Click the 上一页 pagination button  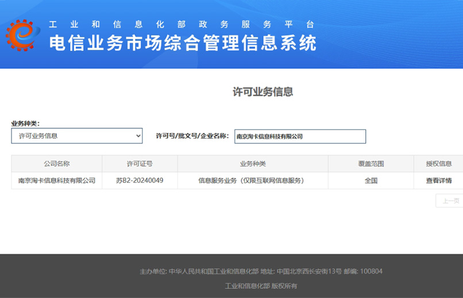pos(450,201)
